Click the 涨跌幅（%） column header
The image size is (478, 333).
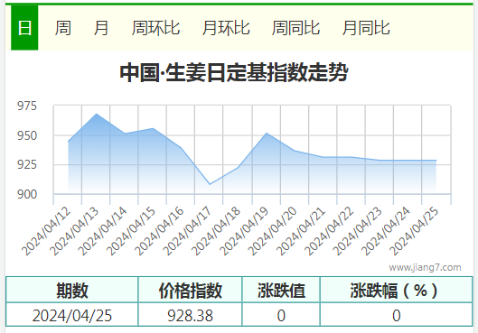[x=397, y=290]
